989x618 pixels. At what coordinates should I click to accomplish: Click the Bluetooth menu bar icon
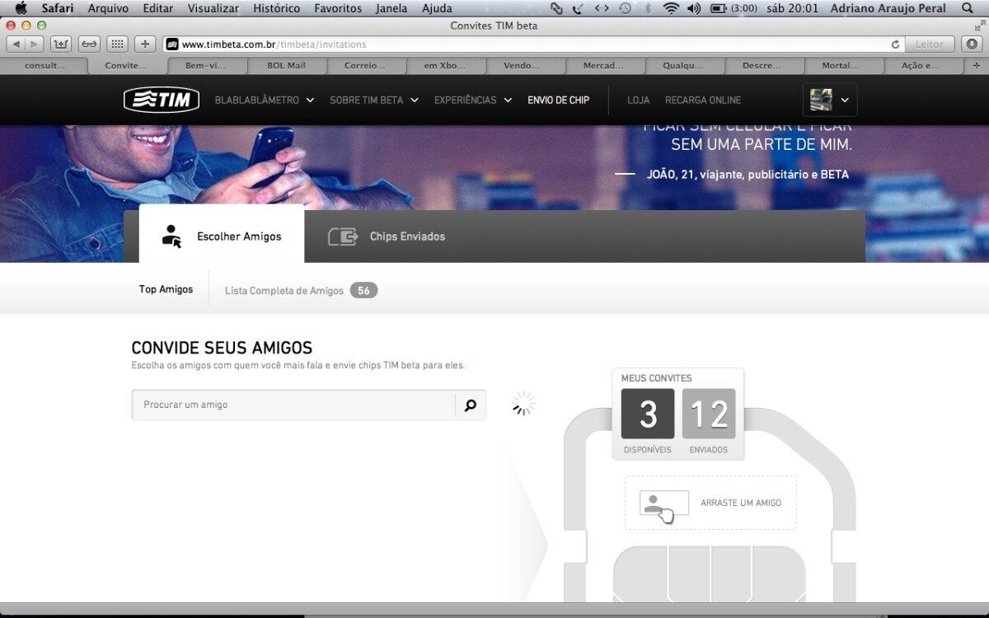pyautogui.click(x=648, y=8)
